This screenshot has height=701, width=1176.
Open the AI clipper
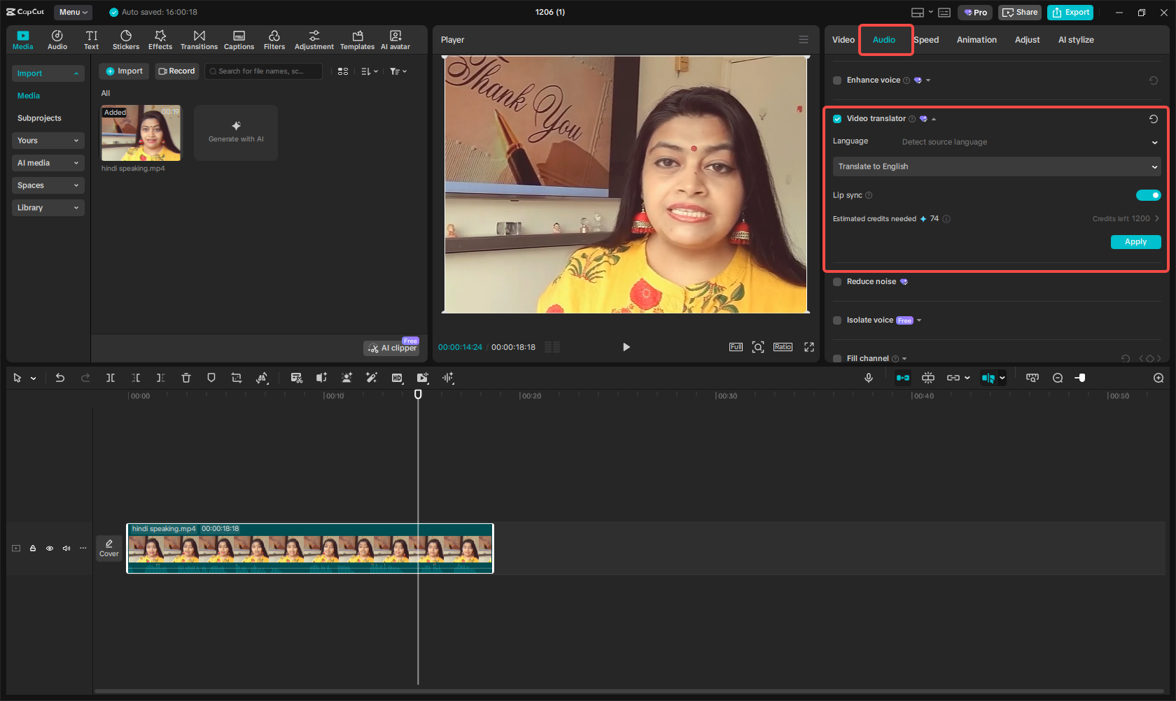pyautogui.click(x=391, y=347)
